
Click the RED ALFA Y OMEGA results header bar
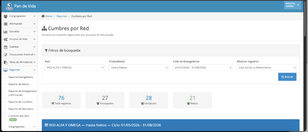(171, 125)
